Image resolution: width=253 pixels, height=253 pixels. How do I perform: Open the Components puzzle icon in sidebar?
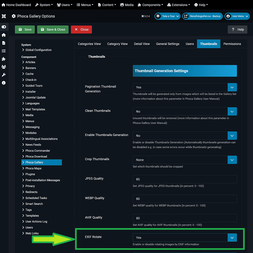tap(4, 59)
